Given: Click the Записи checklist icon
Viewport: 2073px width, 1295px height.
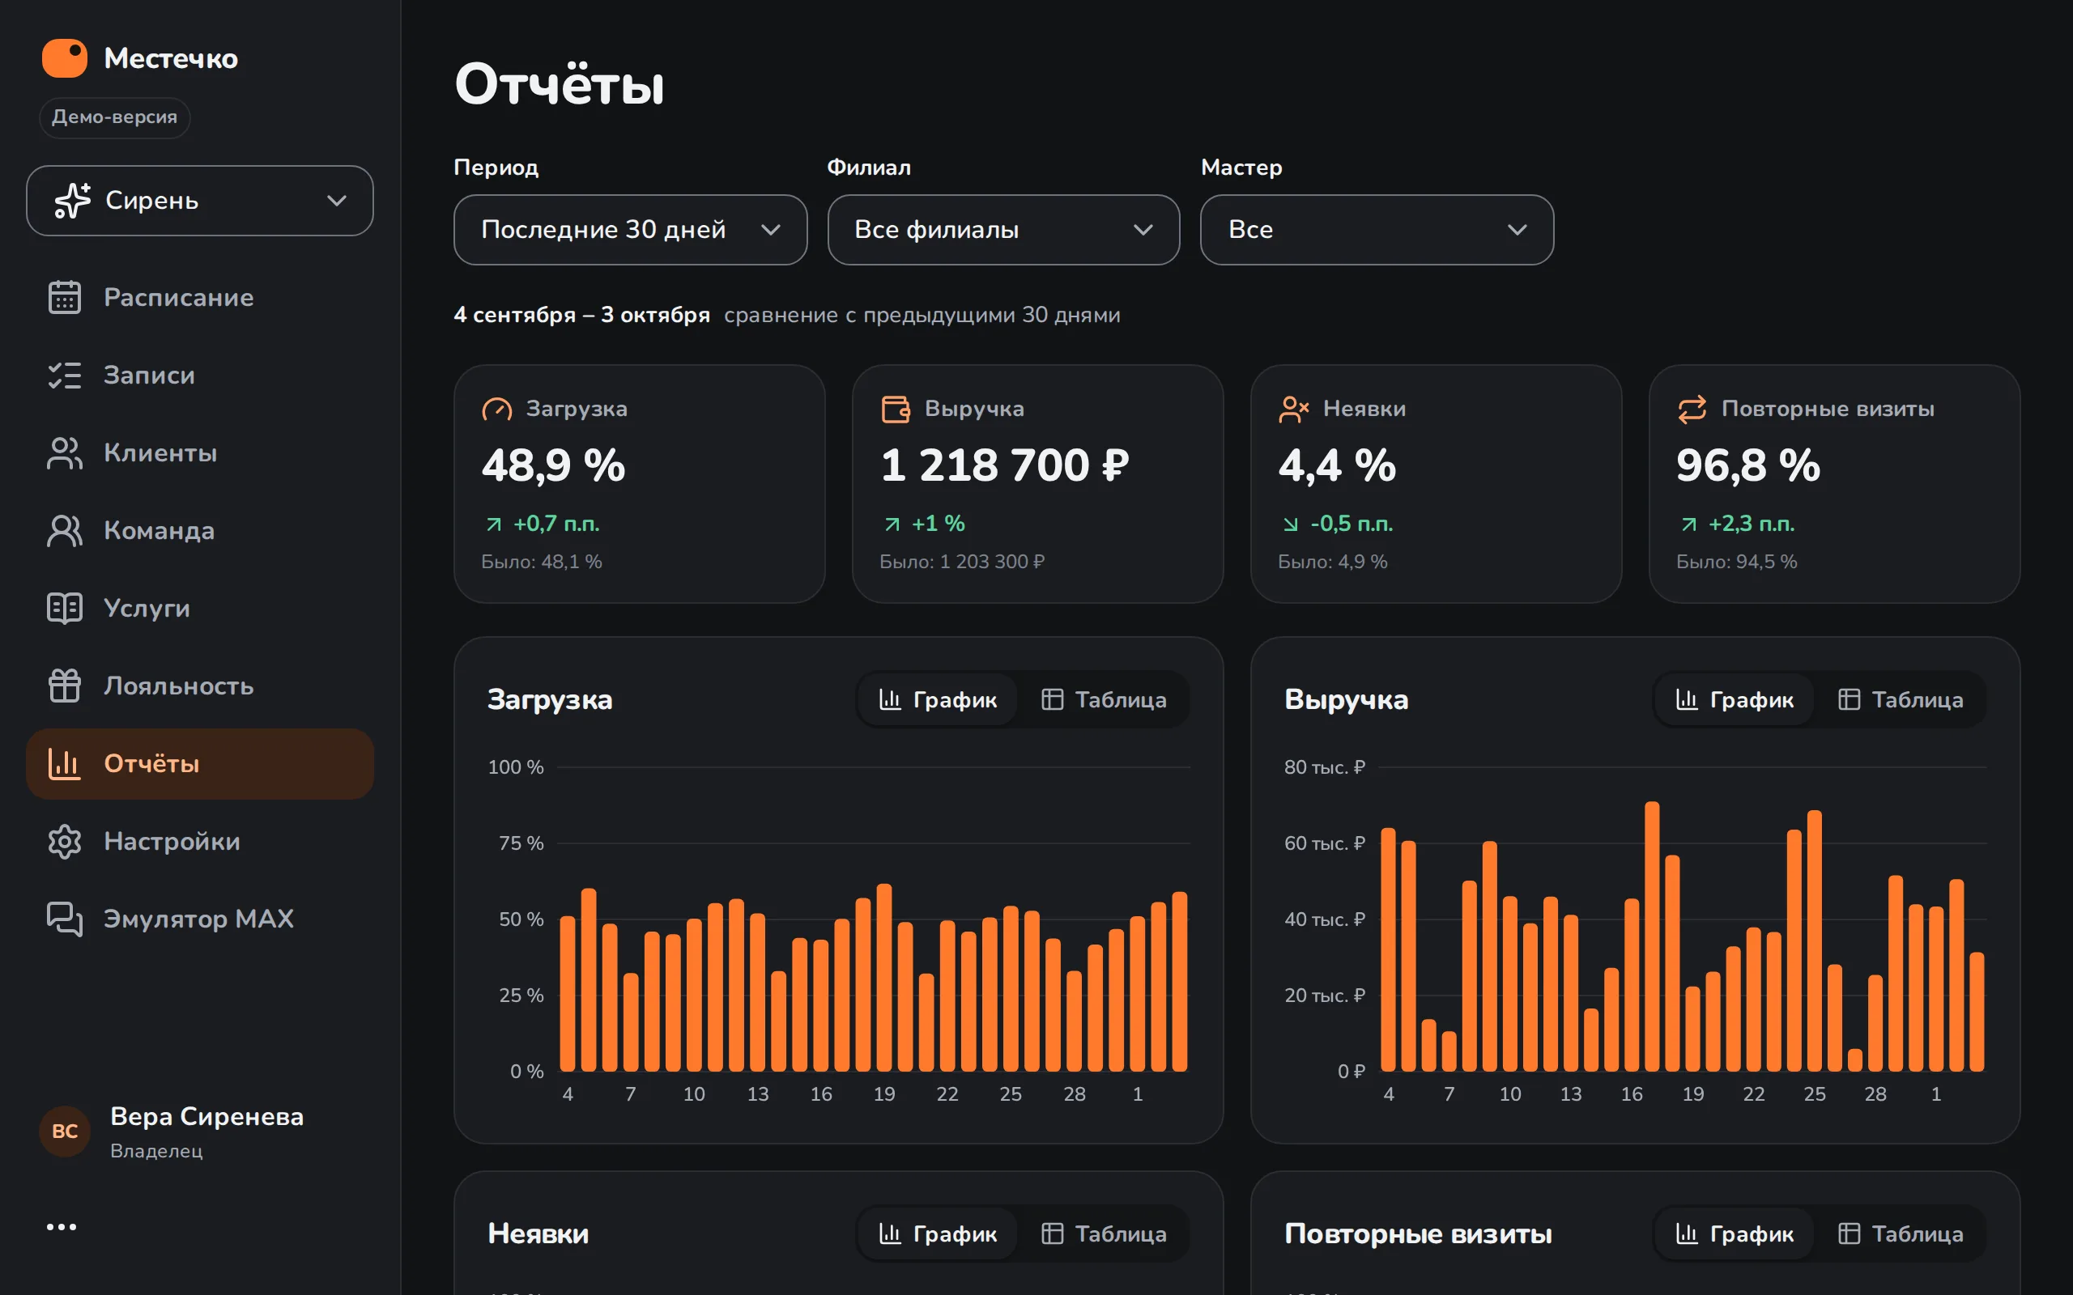Looking at the screenshot, I should [x=64, y=375].
